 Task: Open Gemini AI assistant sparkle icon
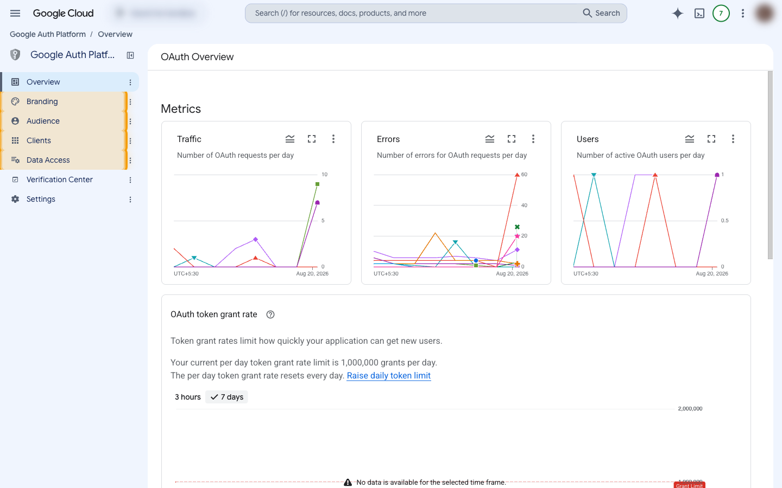click(678, 13)
